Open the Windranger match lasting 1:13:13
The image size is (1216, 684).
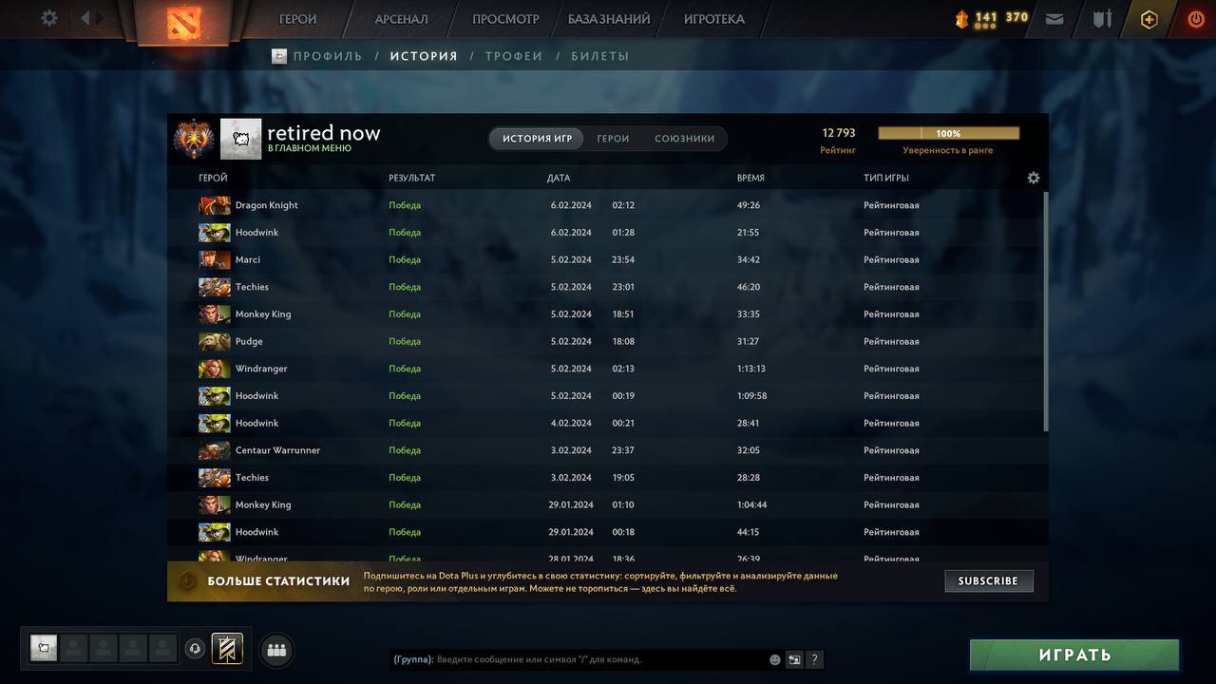(608, 369)
